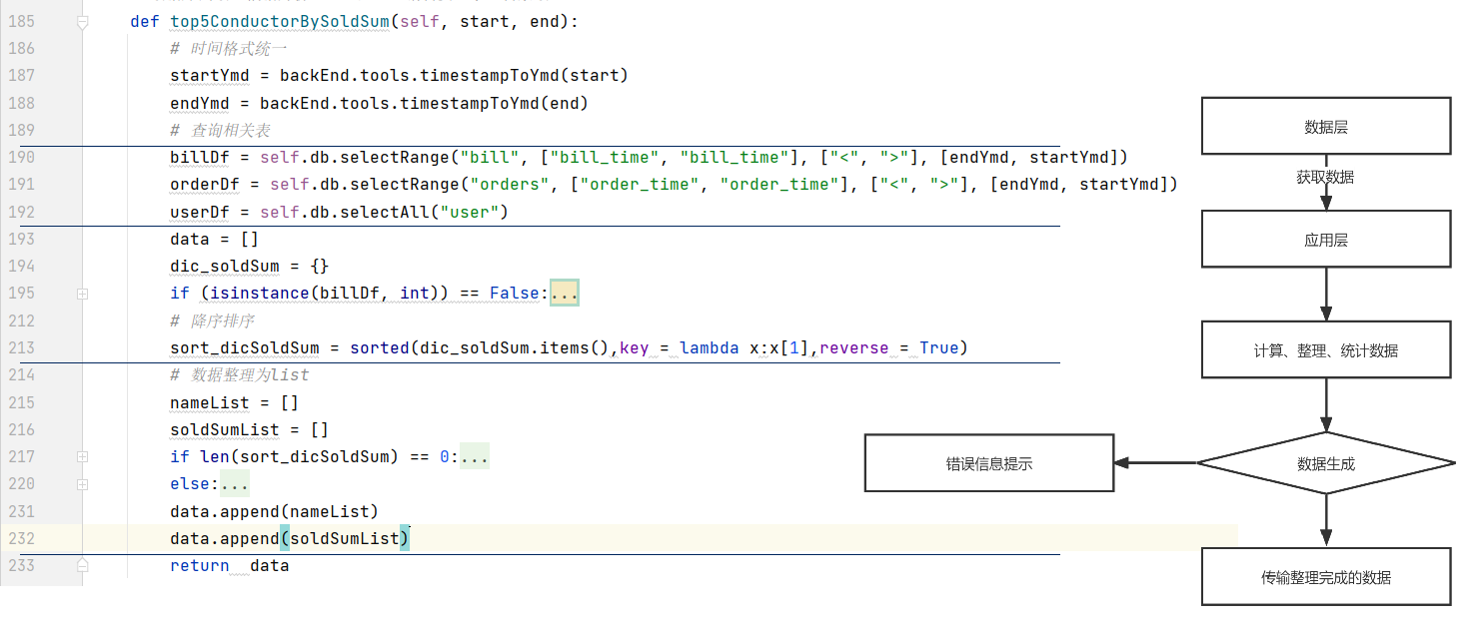
Task: Click 'isinstance' on line 195
Action: tap(260, 294)
